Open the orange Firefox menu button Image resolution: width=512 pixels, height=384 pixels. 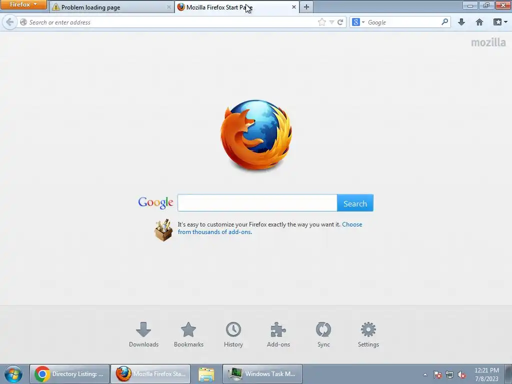click(x=23, y=4)
